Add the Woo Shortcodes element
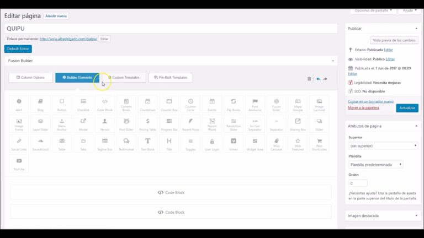The width and height of the screenshot is (424, 238). tap(319, 144)
